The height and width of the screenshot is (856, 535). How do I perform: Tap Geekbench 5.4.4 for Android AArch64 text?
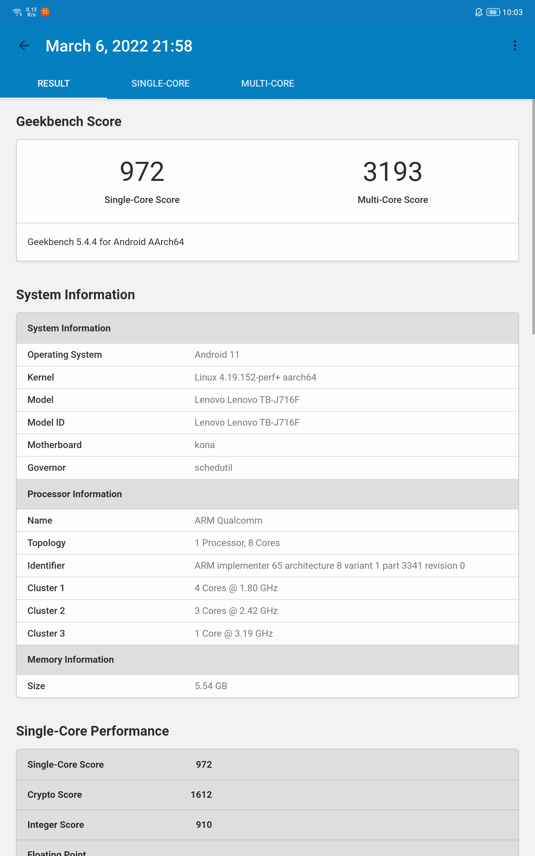pyautogui.click(x=106, y=242)
